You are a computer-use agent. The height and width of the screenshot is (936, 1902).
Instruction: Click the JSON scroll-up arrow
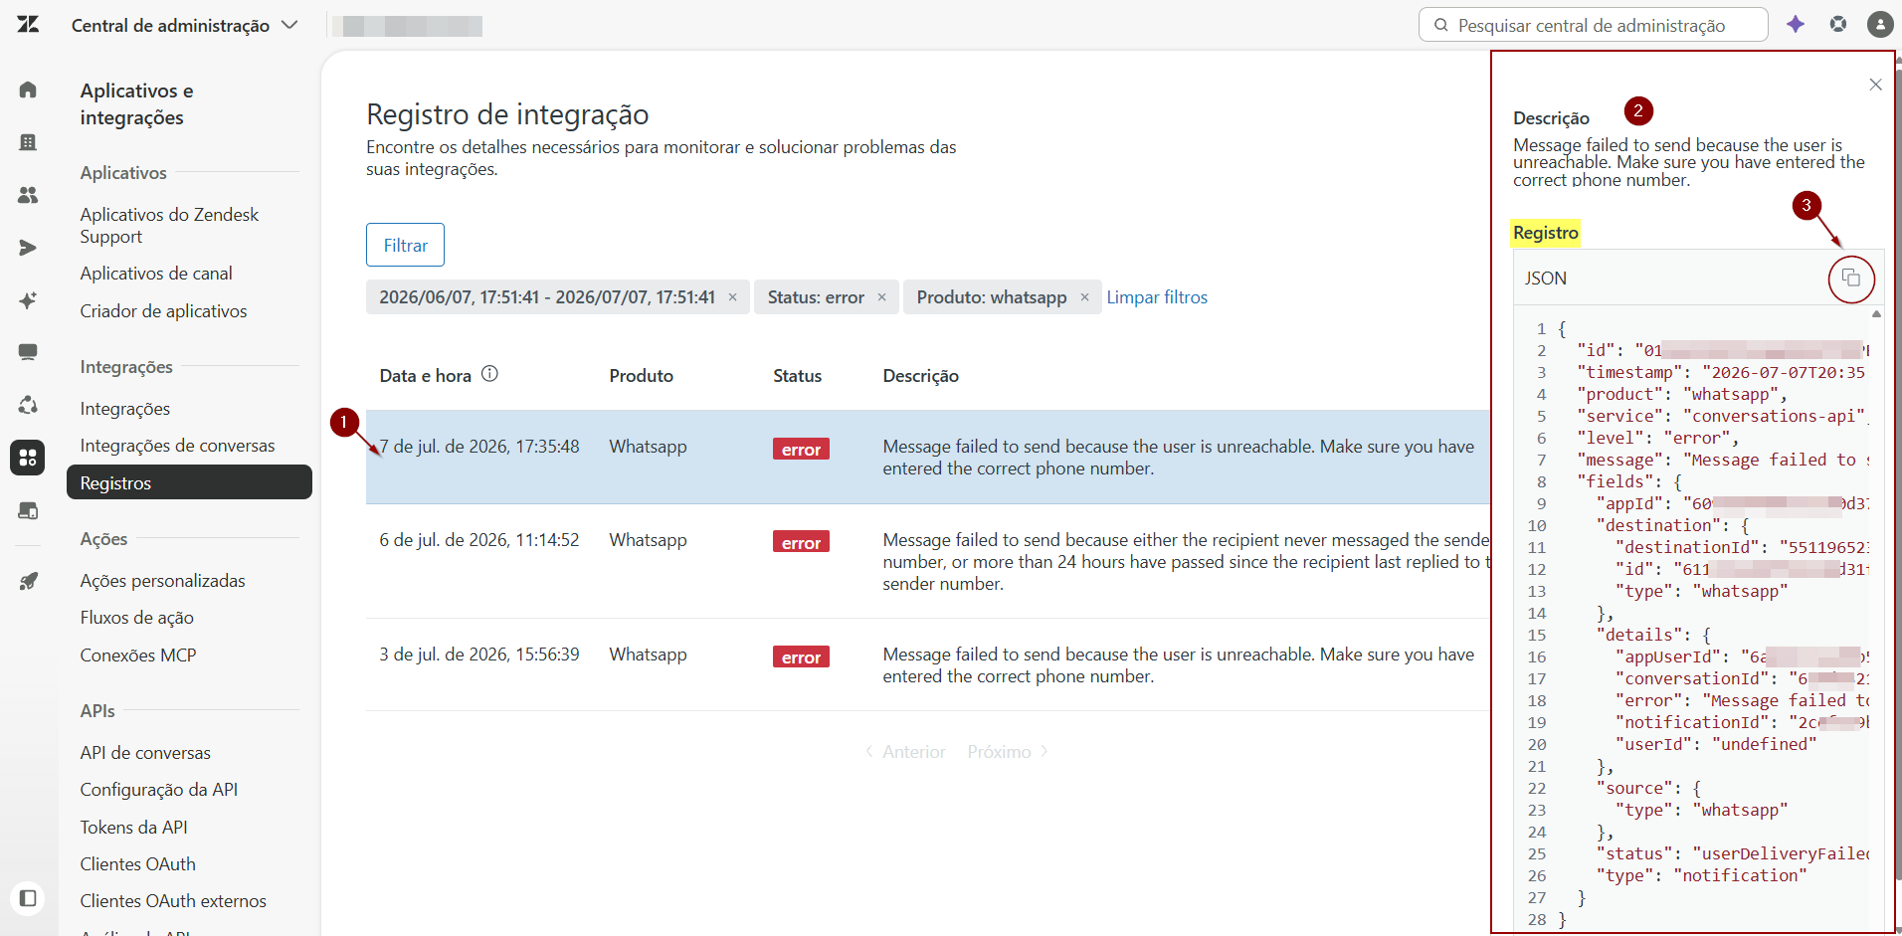(1876, 314)
